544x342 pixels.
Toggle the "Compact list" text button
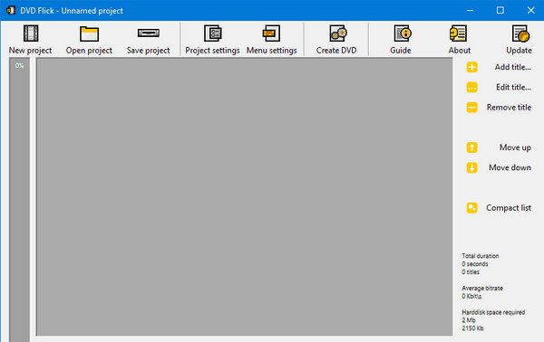pyautogui.click(x=509, y=208)
